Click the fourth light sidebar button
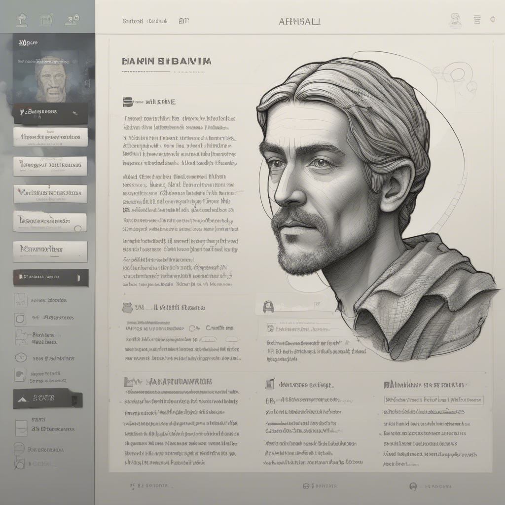Screen dimensions: 505x505 pos(50,222)
